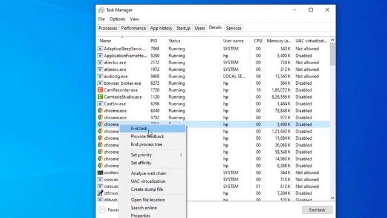387x218 pixels.
Task: Switch to the Startup tab
Action: (x=183, y=28)
